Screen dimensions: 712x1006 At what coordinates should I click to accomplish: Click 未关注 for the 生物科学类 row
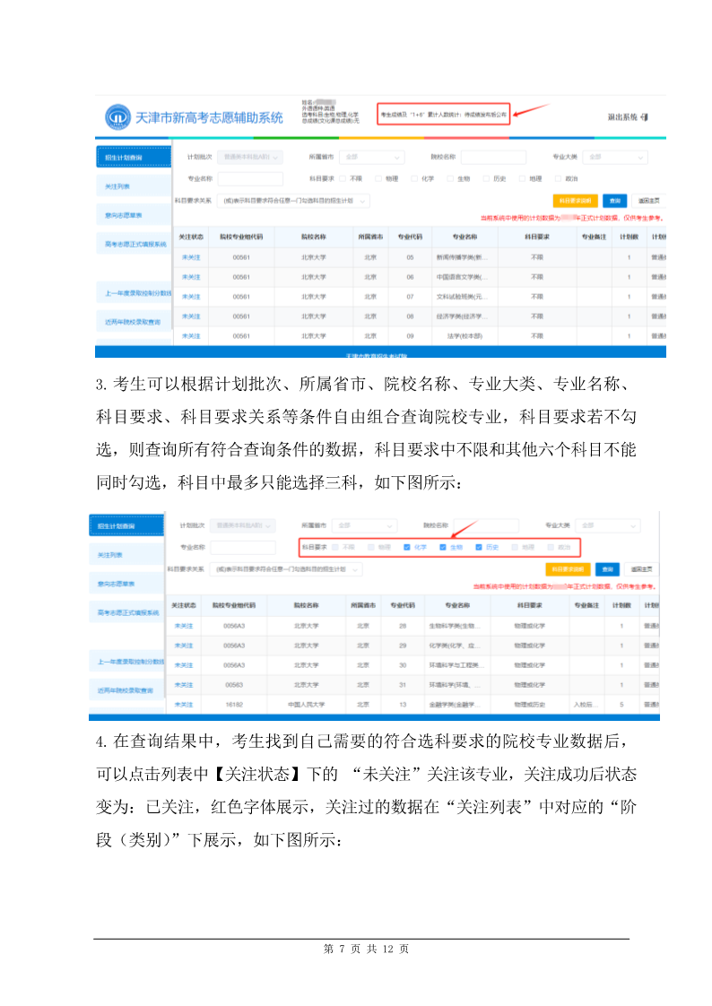pyautogui.click(x=183, y=626)
